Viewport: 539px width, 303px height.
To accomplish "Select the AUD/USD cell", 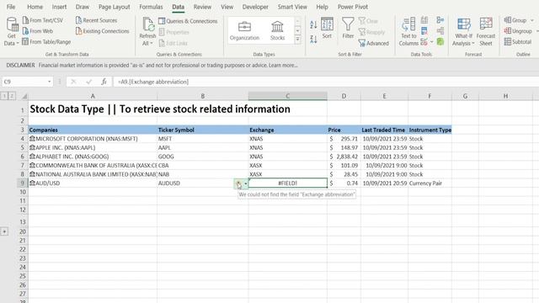I will tap(93, 183).
